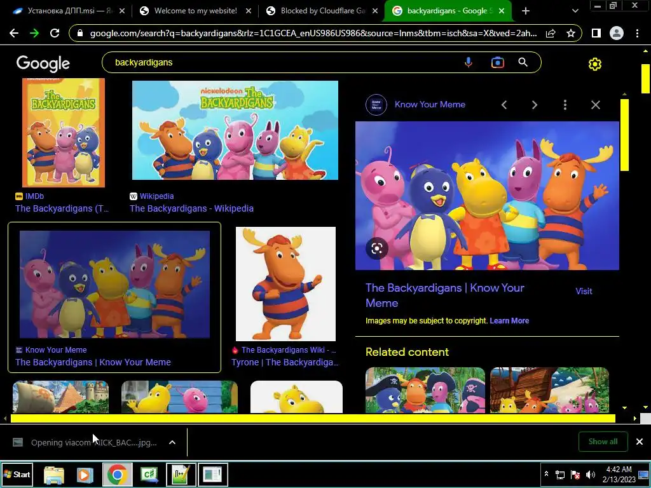Go to Google home via logo

tap(43, 64)
